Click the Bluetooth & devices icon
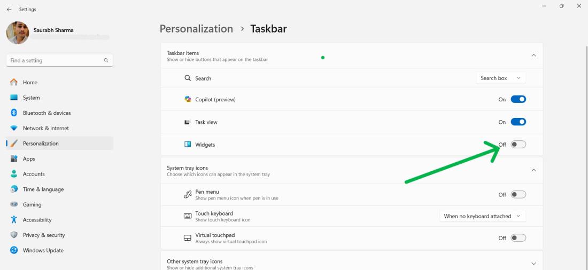This screenshot has width=588, height=270. point(14,113)
